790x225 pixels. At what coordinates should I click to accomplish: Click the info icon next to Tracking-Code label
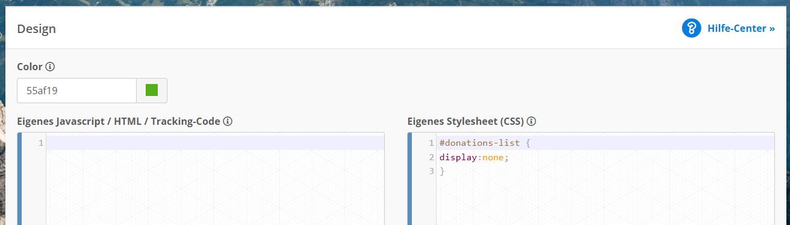coord(228,121)
